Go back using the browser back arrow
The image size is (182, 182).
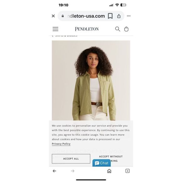tap(54, 171)
